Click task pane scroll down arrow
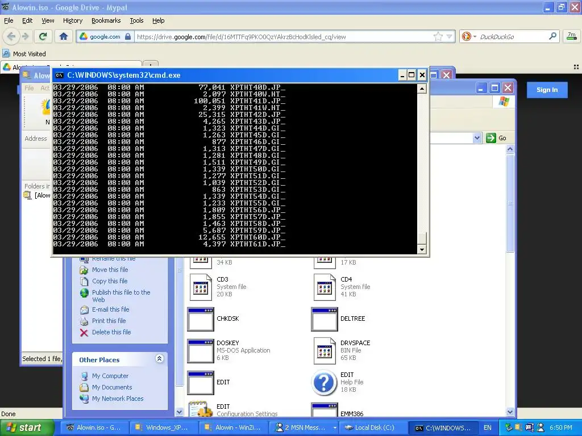This screenshot has width=582, height=436. click(179, 412)
